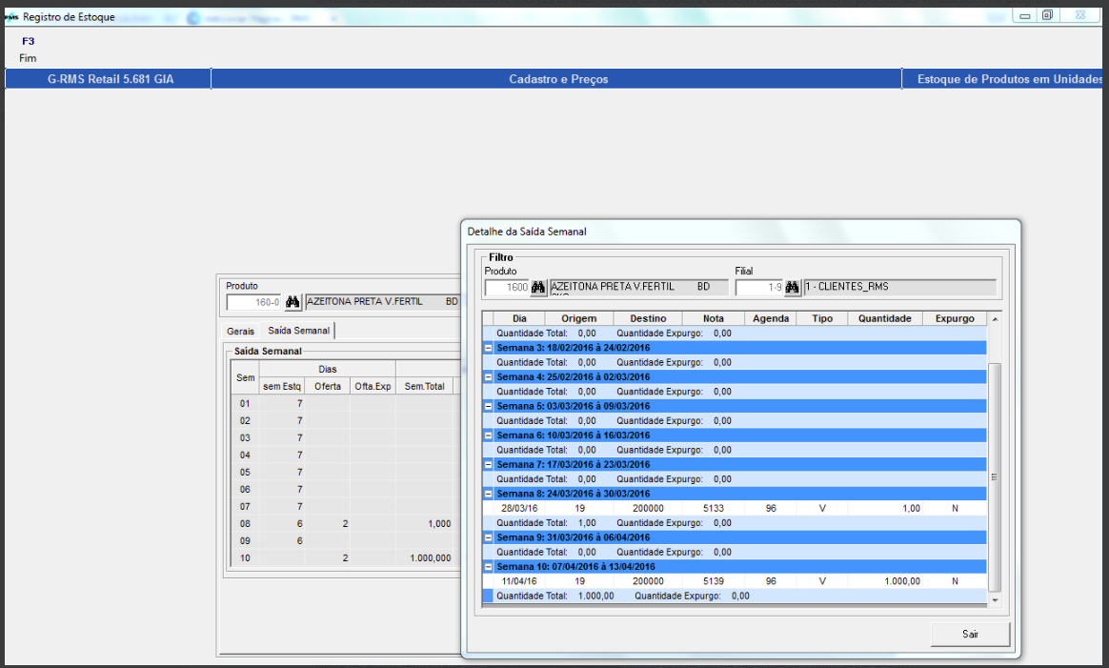Click the F3 Fim menu item
This screenshot has width=1109, height=668.
tap(28, 50)
